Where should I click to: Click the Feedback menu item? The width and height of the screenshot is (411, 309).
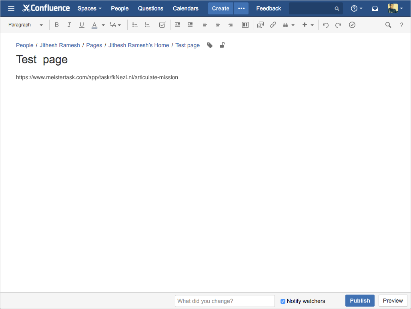(269, 8)
